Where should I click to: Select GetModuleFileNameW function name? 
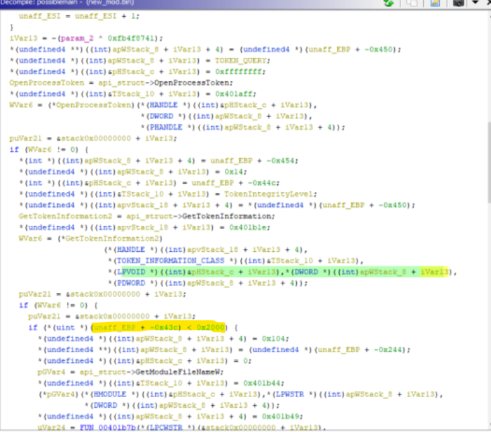[177, 372]
